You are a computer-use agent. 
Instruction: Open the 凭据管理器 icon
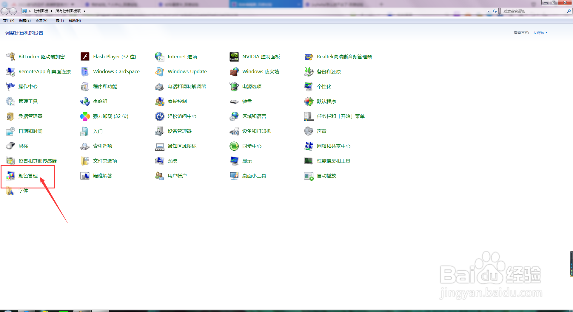[10, 116]
